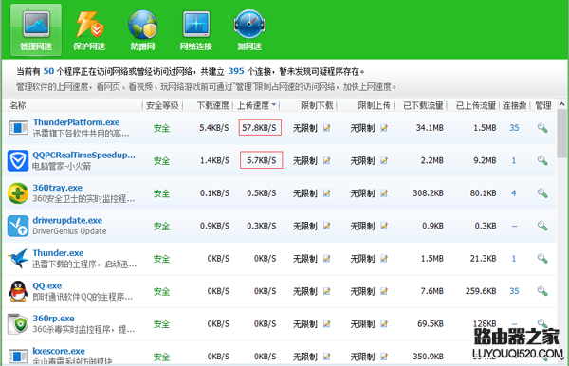Screen dimensions: 569x366
Task: Edit download limit for driverupdate.exe
Action: tap(326, 226)
